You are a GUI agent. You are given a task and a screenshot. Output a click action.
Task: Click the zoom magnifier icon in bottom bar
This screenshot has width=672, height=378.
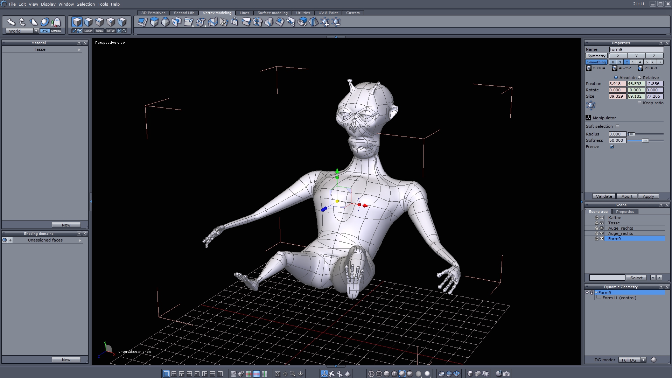pyautogui.click(x=293, y=374)
